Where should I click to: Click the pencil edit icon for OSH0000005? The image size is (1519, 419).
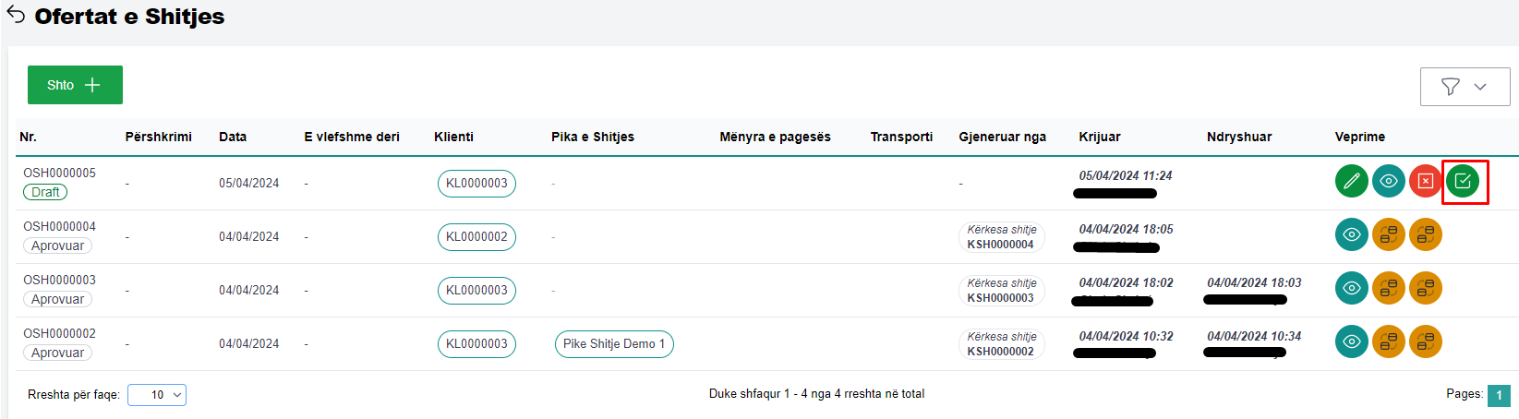1351,181
